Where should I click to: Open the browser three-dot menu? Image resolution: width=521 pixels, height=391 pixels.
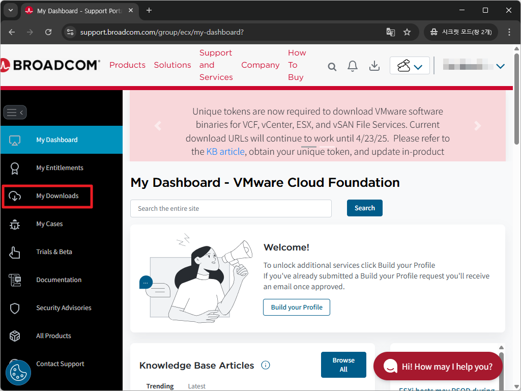pos(509,32)
